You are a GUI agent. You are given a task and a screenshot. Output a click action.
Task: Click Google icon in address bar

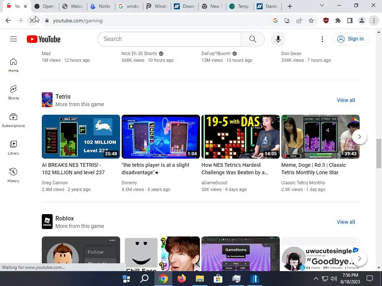(x=275, y=21)
